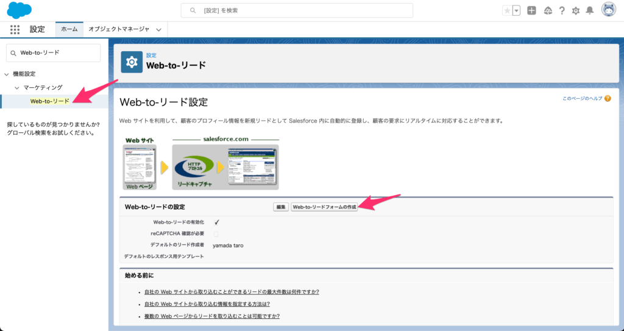Viewport: 624px width, 331px height.
Task: Click the Web-to-リード gear header icon
Action: pyautogui.click(x=132, y=62)
